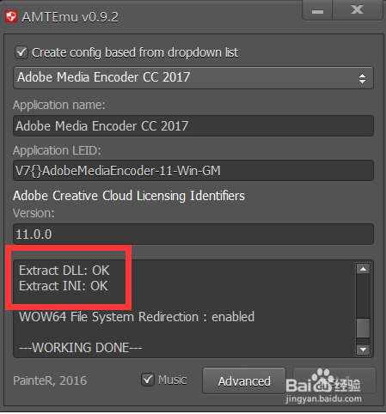The height and width of the screenshot is (414, 386).
Task: Close the AMTEmu window
Action: pos(358,10)
